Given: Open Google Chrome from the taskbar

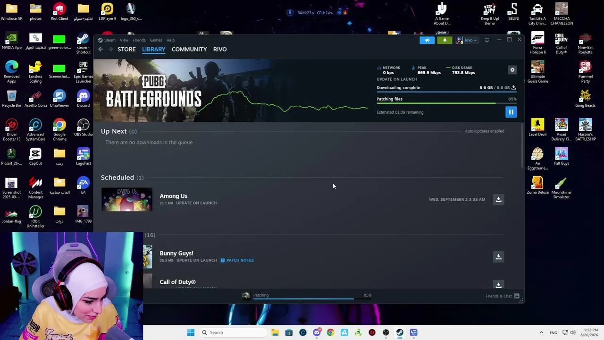Looking at the screenshot, I should (x=330, y=332).
